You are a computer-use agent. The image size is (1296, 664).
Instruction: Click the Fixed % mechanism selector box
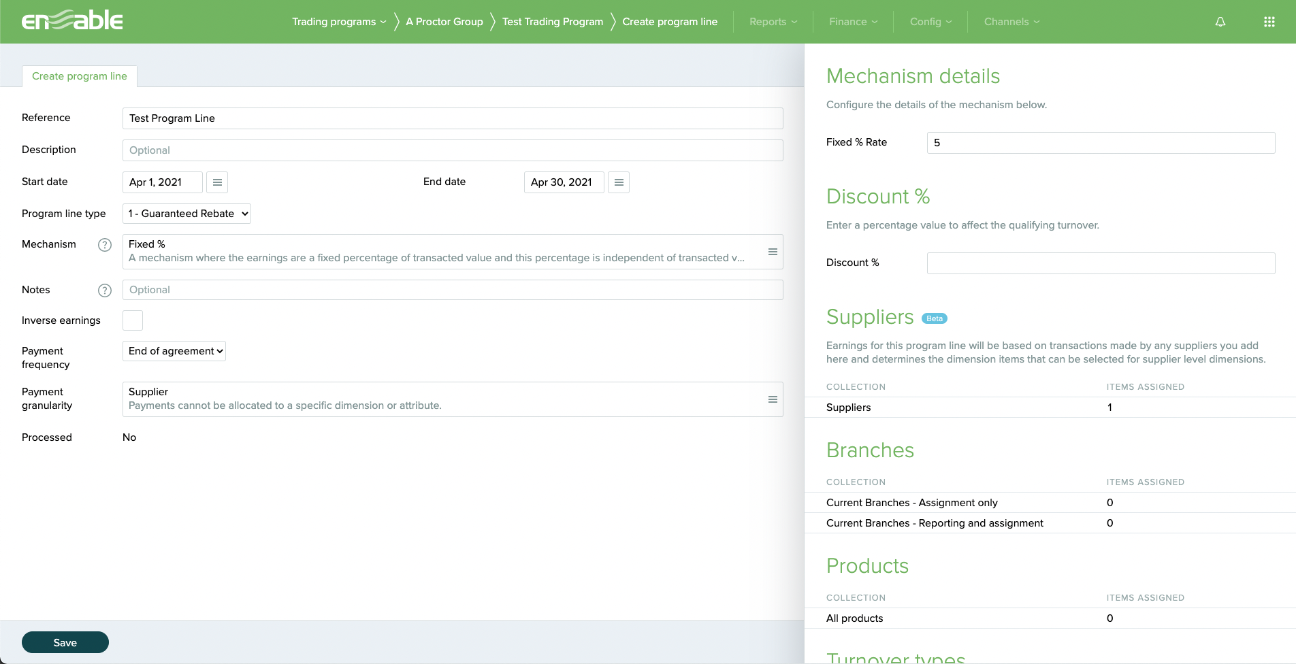click(x=453, y=252)
